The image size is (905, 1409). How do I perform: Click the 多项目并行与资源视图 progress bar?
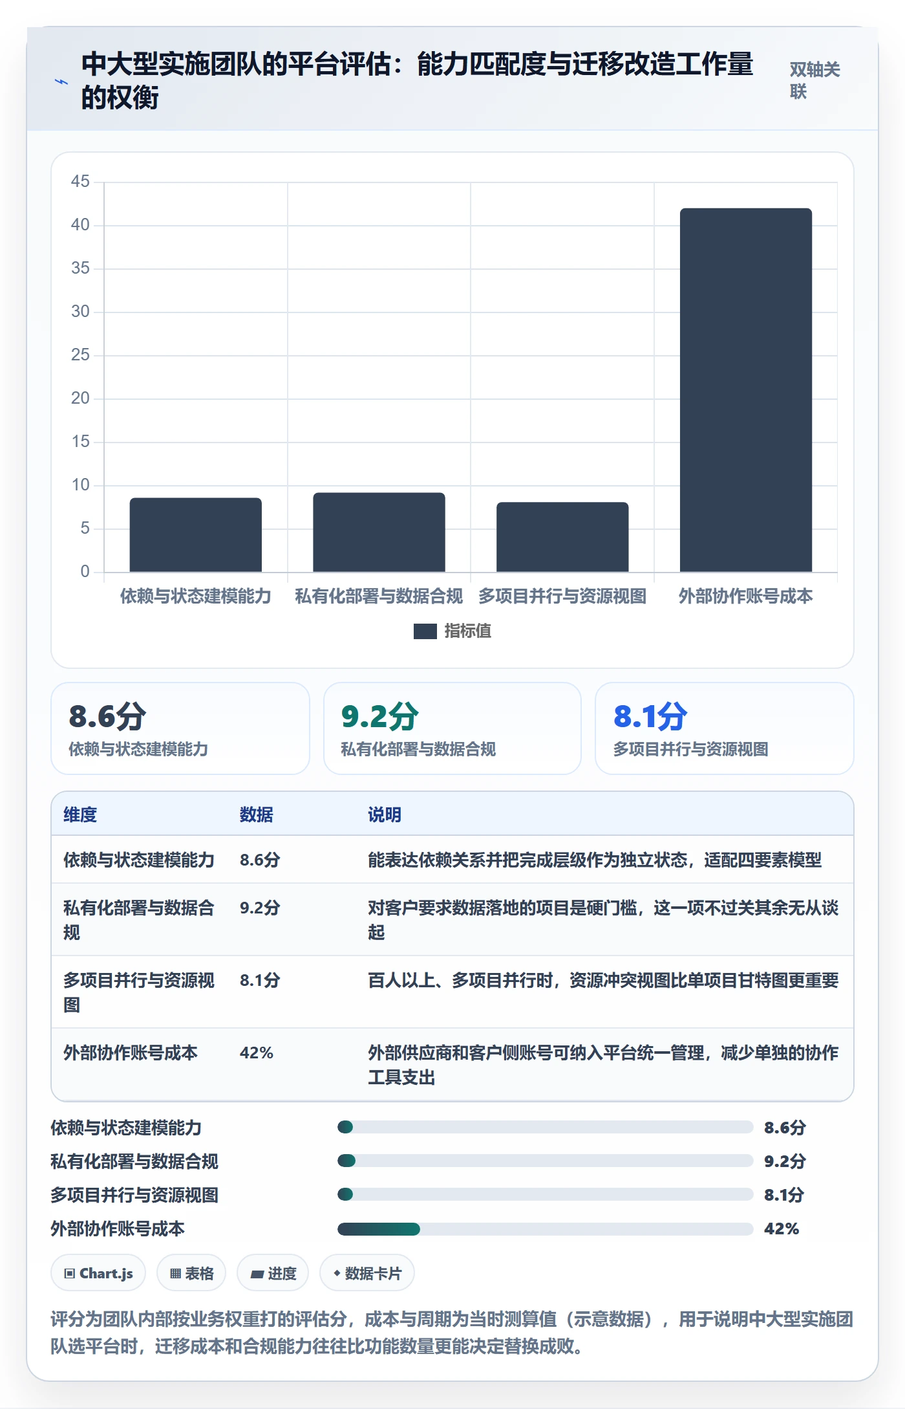click(x=546, y=1194)
